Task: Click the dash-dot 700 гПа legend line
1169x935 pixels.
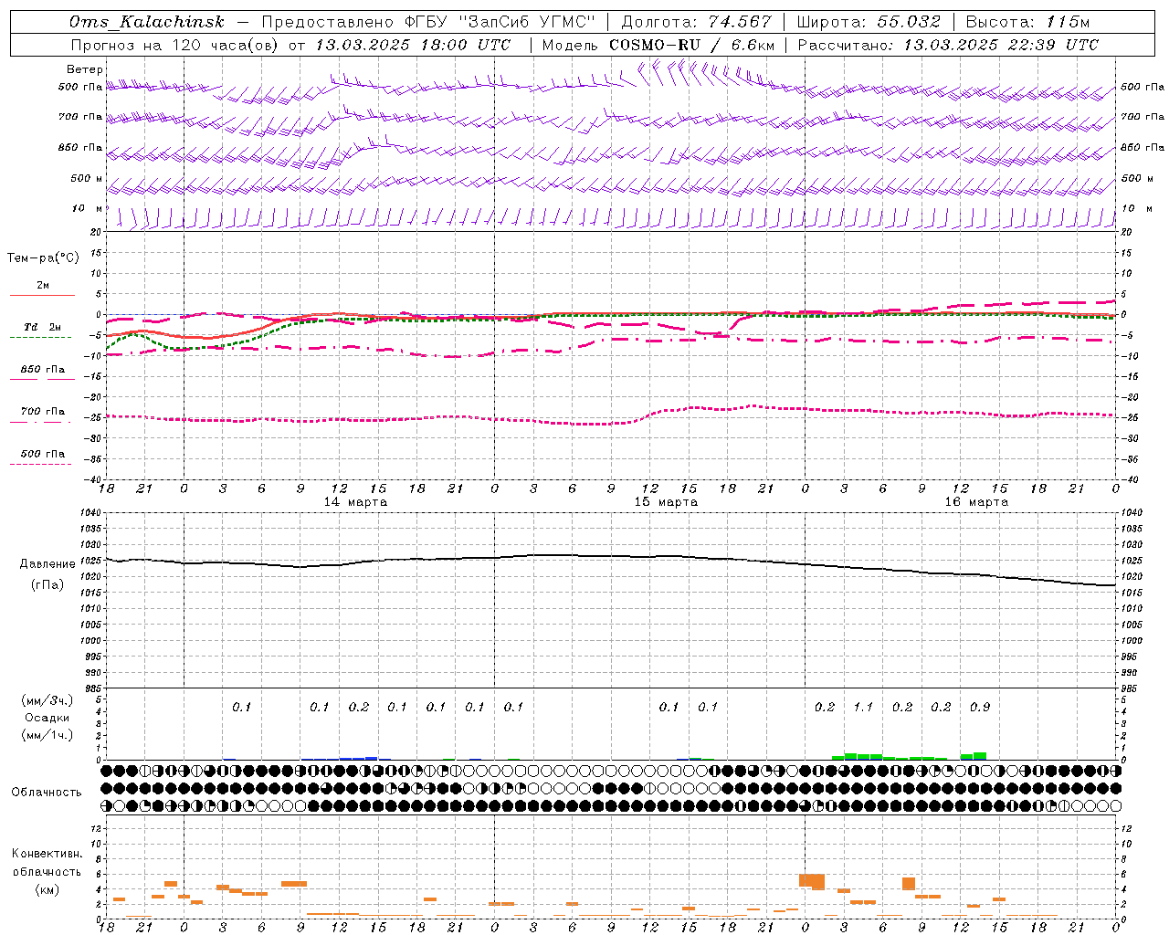Action: point(42,422)
